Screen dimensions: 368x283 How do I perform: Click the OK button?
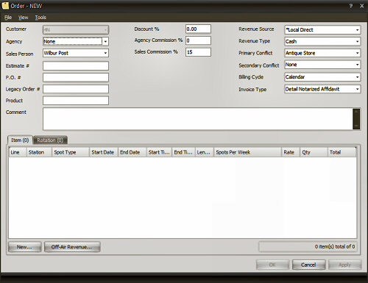[272, 265]
